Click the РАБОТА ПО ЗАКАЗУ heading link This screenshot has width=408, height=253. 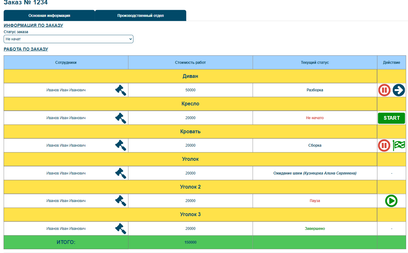coord(26,49)
